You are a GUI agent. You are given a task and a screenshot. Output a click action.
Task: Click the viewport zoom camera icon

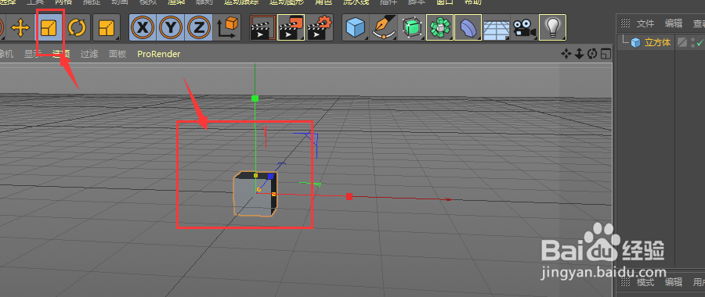[579, 54]
